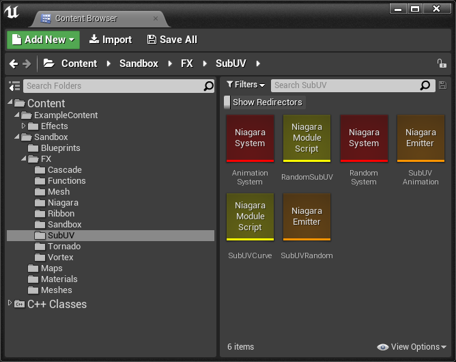456x362 pixels.
Task: Select the SubUV Animation emitter asset
Action: (x=421, y=139)
